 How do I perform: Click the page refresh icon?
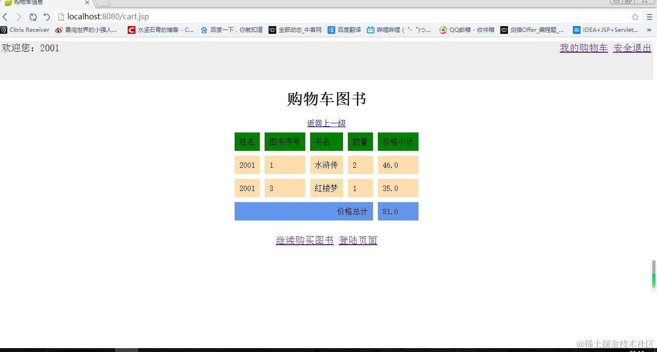pyautogui.click(x=32, y=16)
